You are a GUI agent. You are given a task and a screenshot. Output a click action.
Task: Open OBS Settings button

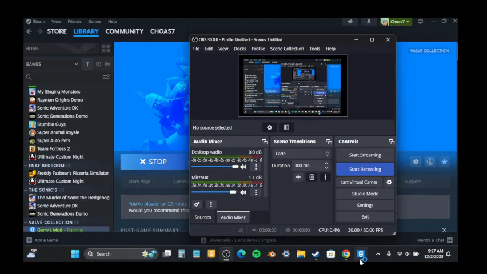(365, 205)
